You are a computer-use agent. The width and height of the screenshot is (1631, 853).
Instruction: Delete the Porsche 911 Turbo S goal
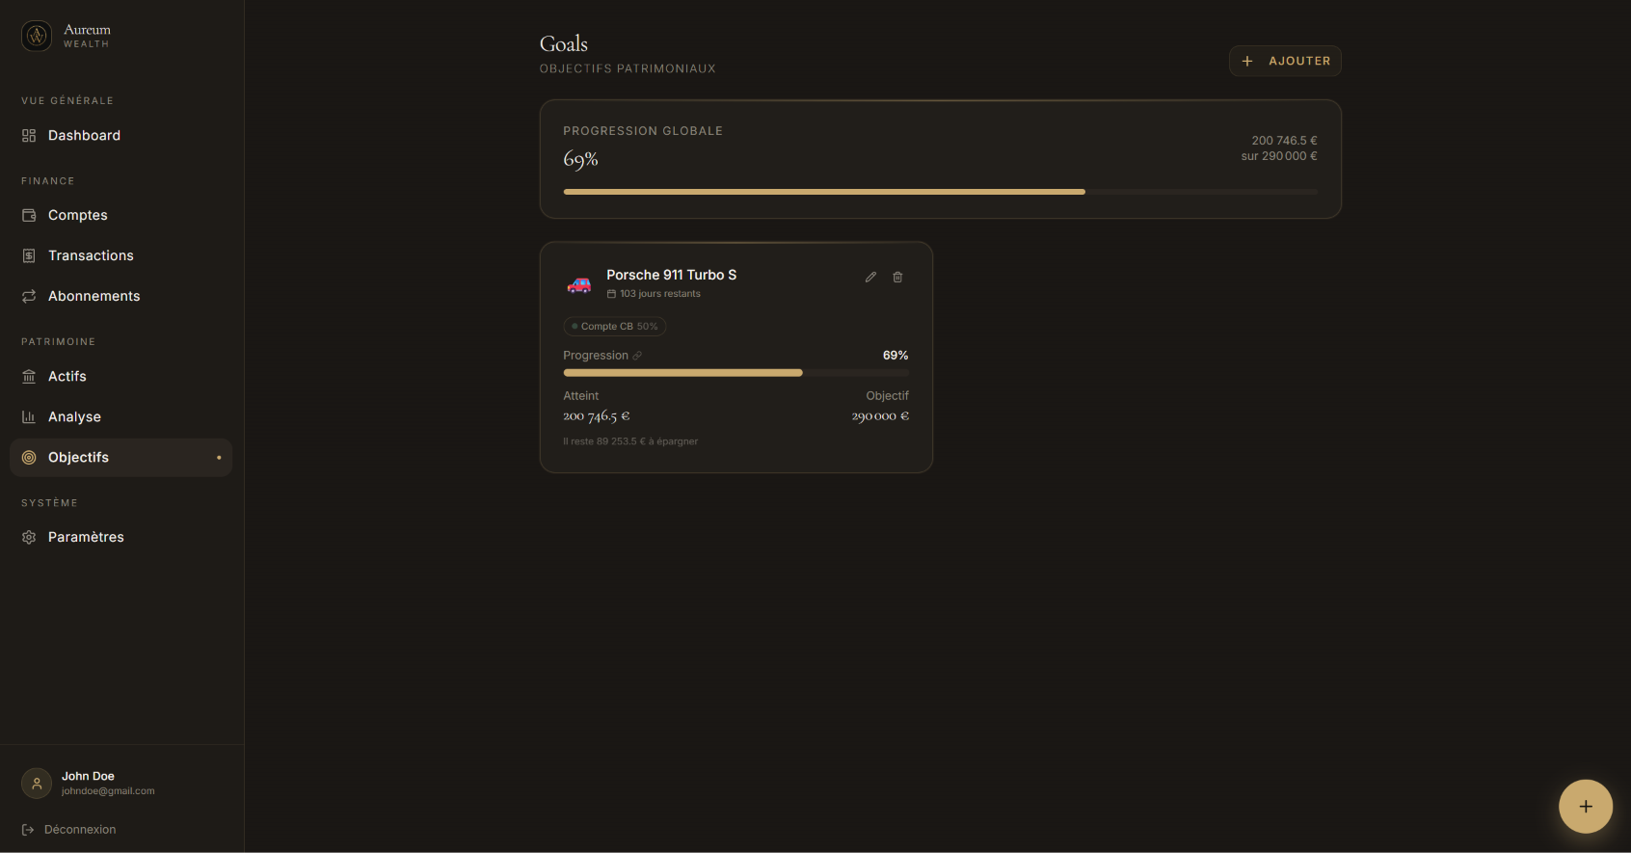coord(897,277)
